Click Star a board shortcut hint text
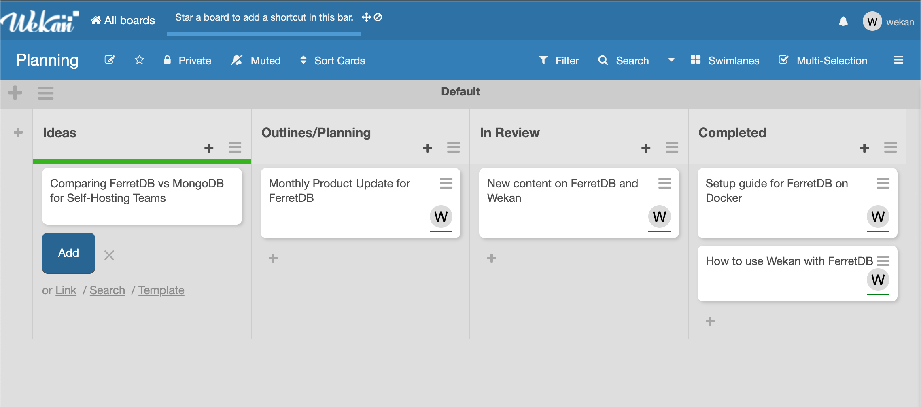921x407 pixels. tap(264, 17)
